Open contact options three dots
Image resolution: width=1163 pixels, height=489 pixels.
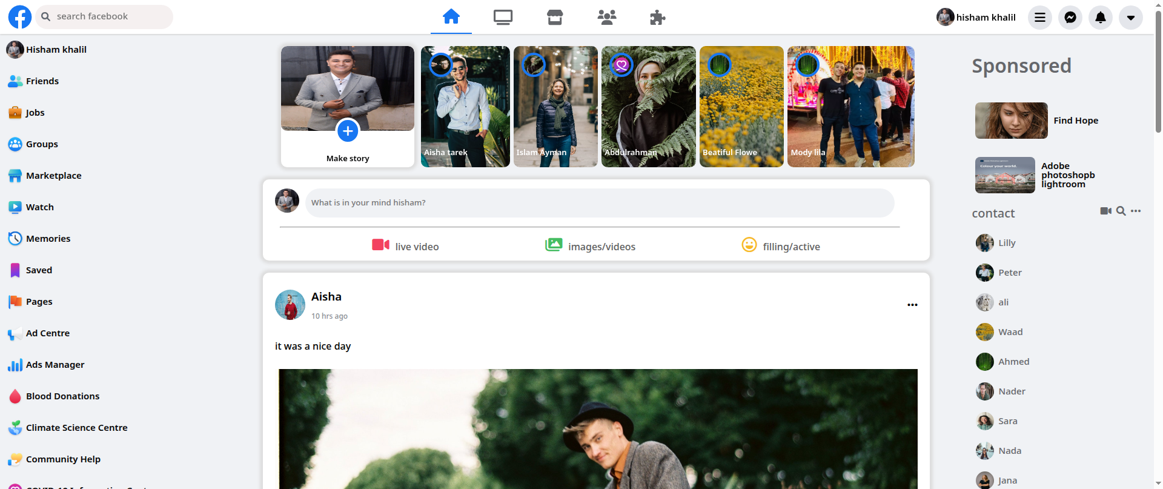[1136, 211]
